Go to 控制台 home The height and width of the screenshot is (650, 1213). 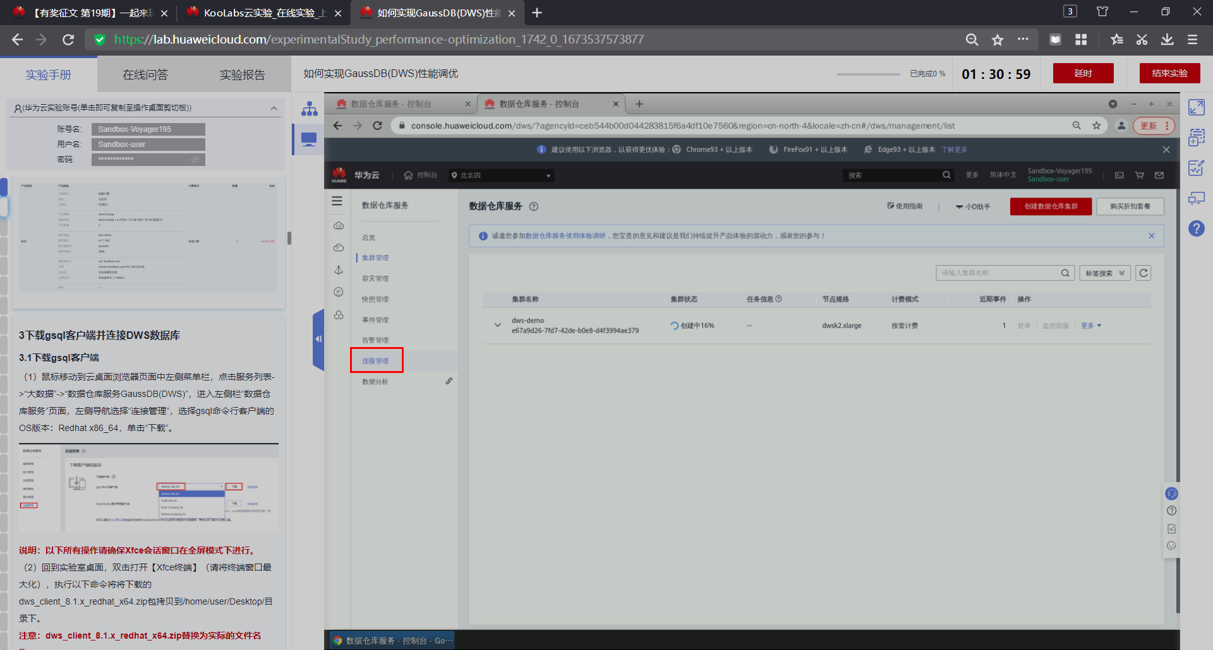point(421,175)
